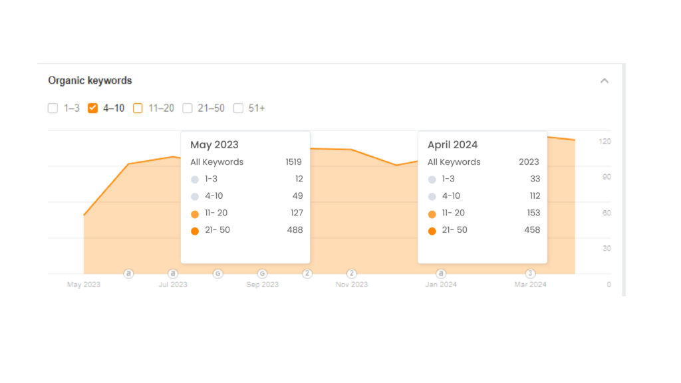
Task: Click grey 4-10 dot in April 2024 tooltip
Action: click(432, 197)
